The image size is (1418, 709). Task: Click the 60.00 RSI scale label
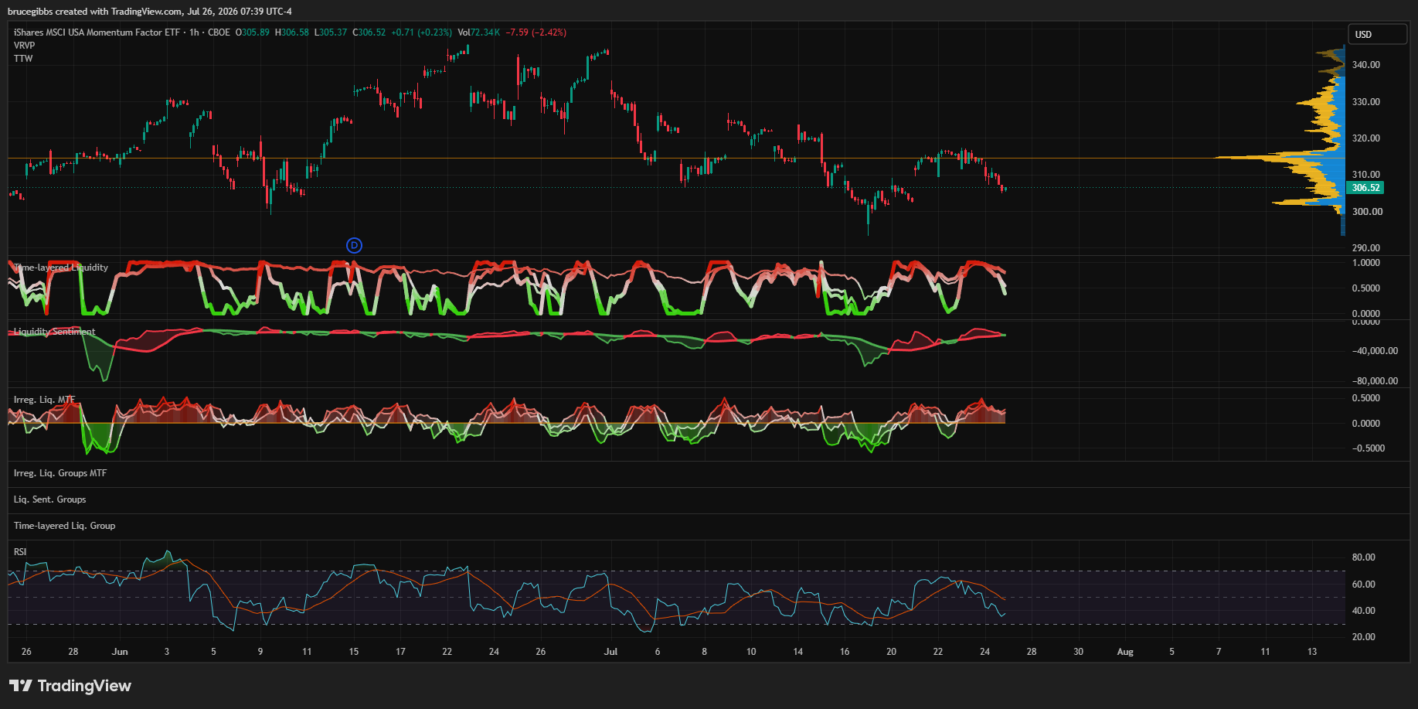pyautogui.click(x=1364, y=585)
